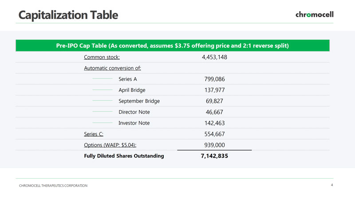This screenshot has height=199, width=355.
Task: Click the underlined Series C label
Action: coord(94,134)
